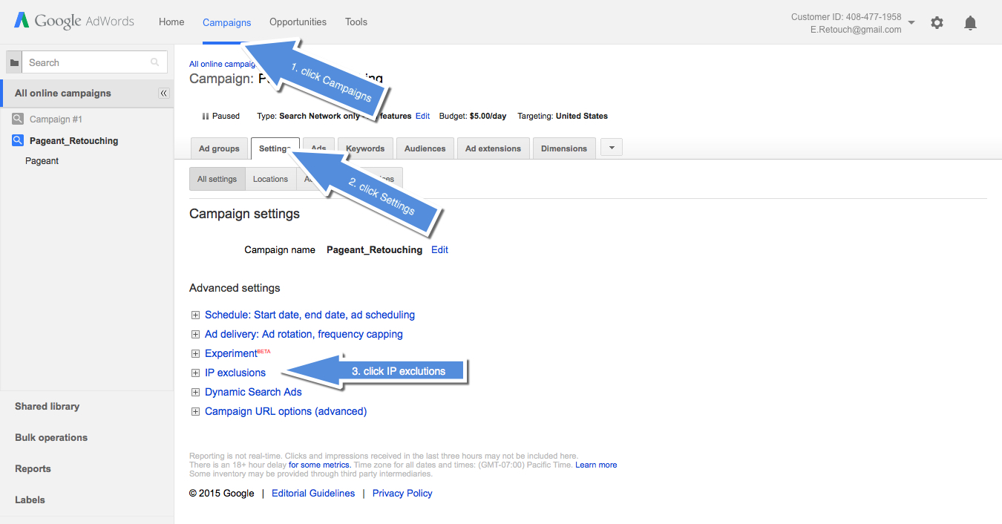Click the Targeting: United States text
The height and width of the screenshot is (524, 1002).
pyautogui.click(x=563, y=116)
